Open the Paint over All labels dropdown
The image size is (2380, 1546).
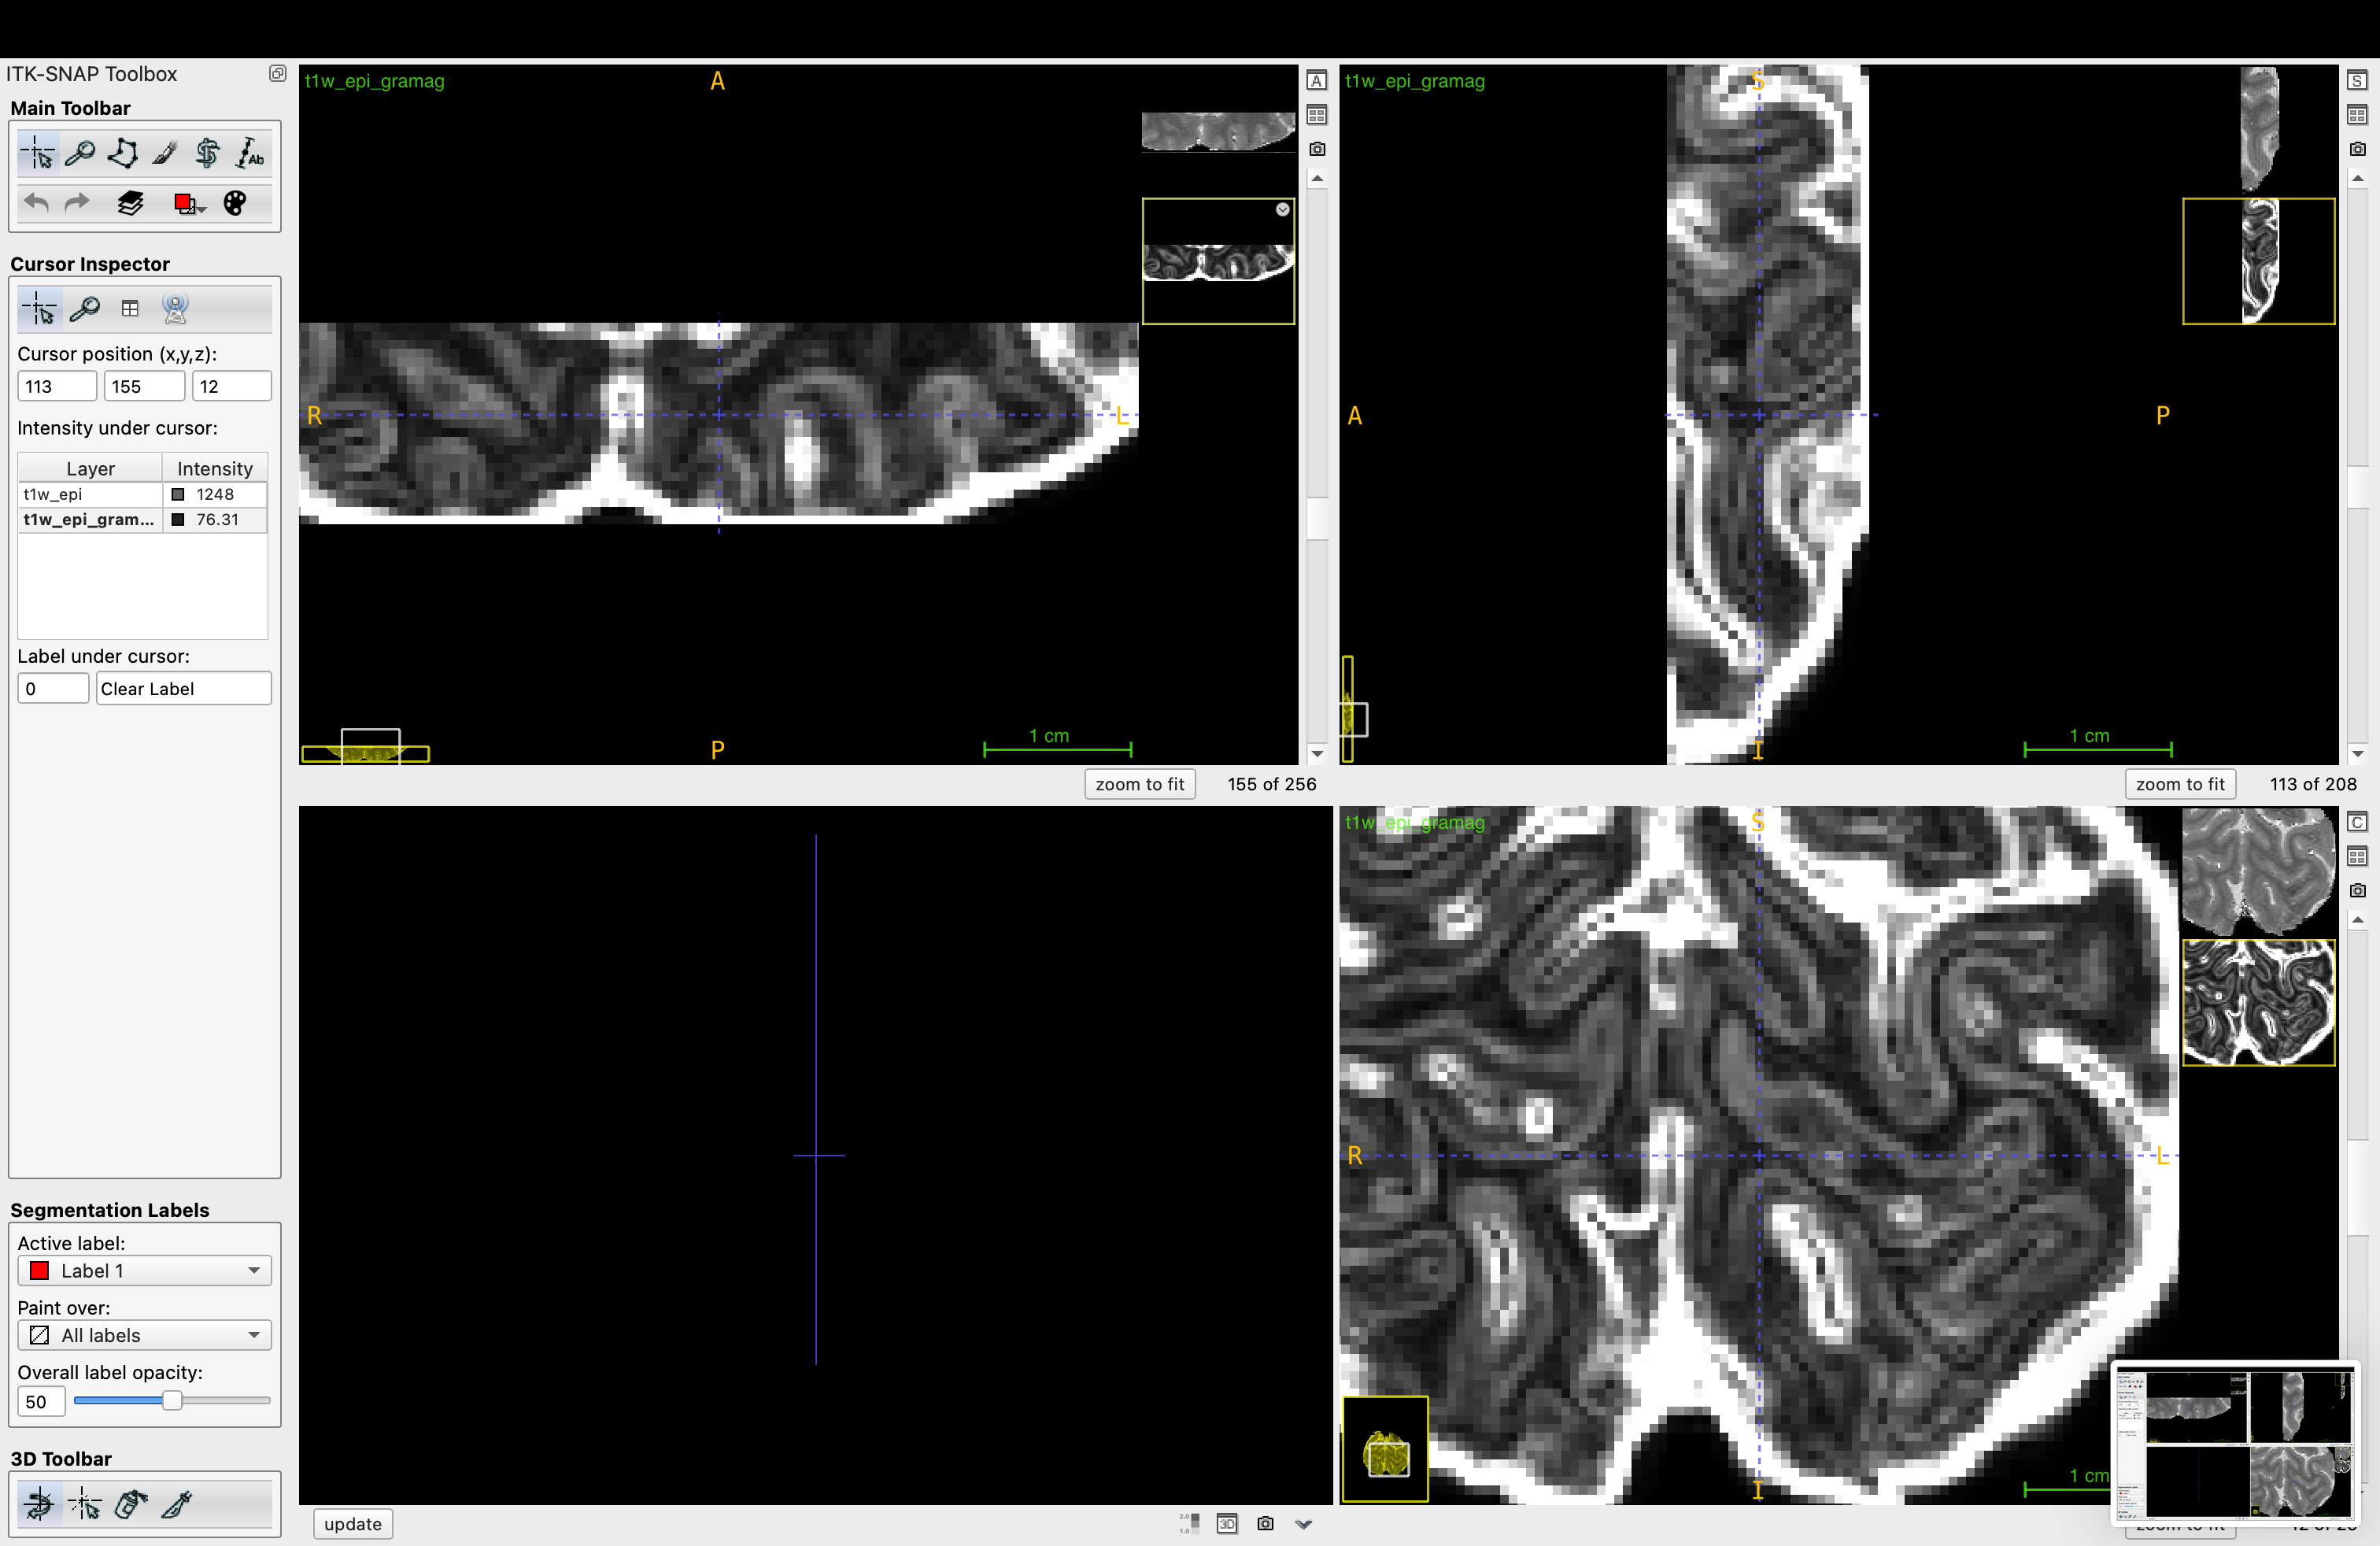coord(144,1335)
